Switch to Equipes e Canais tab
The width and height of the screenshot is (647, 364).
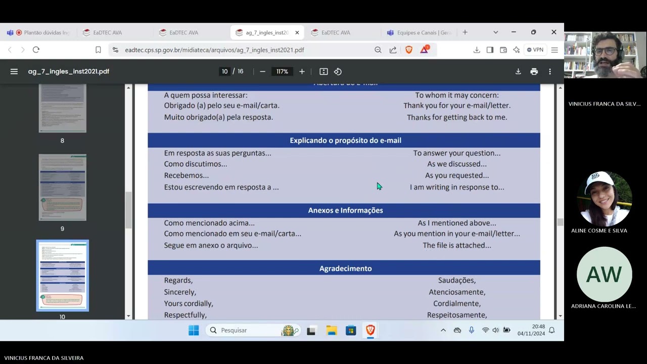pyautogui.click(x=419, y=32)
